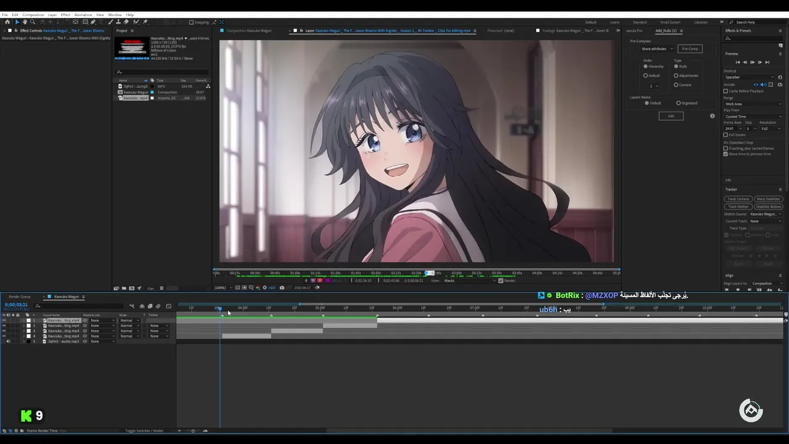Open the 29.97 frame rate dropdown
Screen dimensions: 789x444
click(733, 128)
